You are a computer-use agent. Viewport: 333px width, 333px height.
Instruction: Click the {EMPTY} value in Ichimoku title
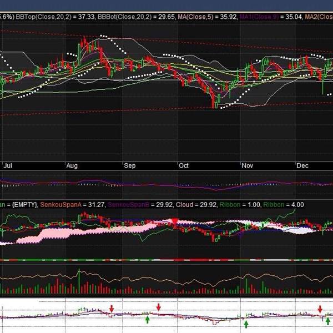(x=24, y=205)
